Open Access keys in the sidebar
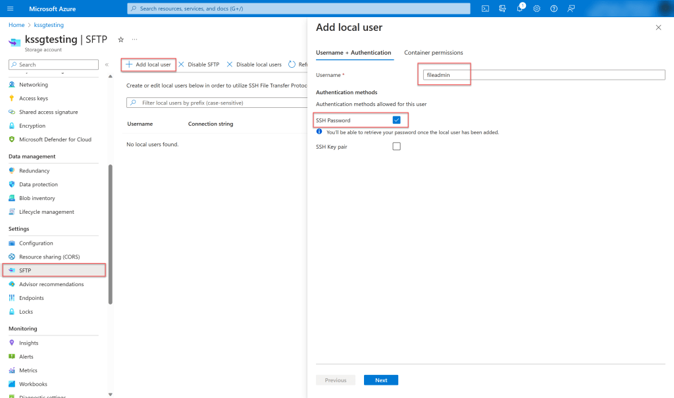 click(34, 99)
